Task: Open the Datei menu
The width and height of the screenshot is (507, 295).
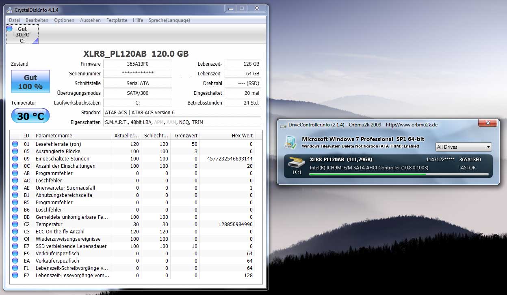Action: click(14, 20)
